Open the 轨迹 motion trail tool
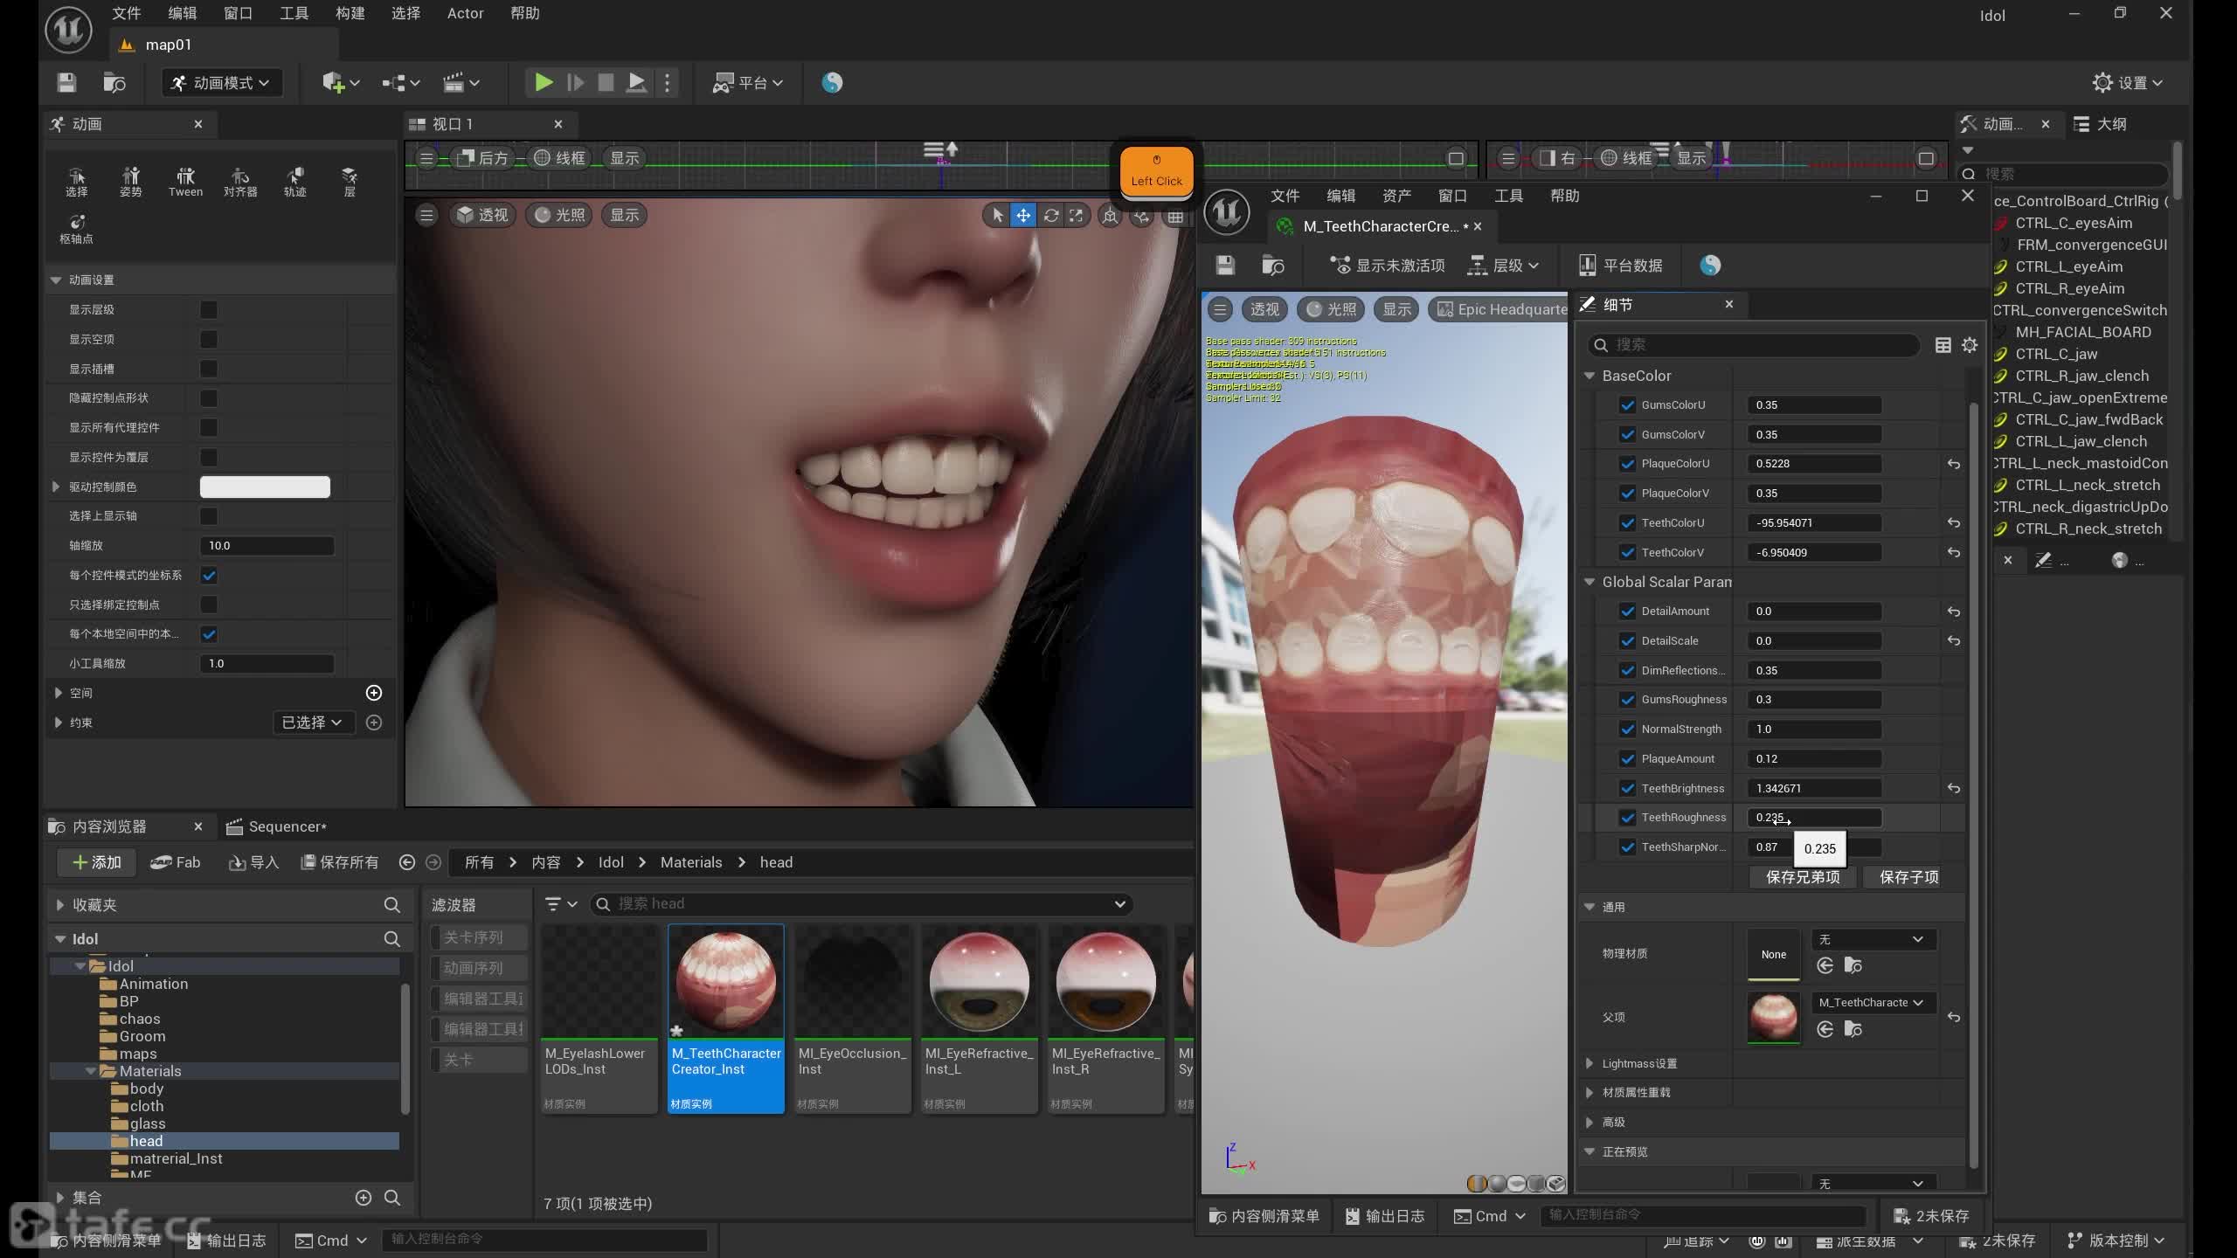Viewport: 2237px width, 1258px height. coord(295,182)
